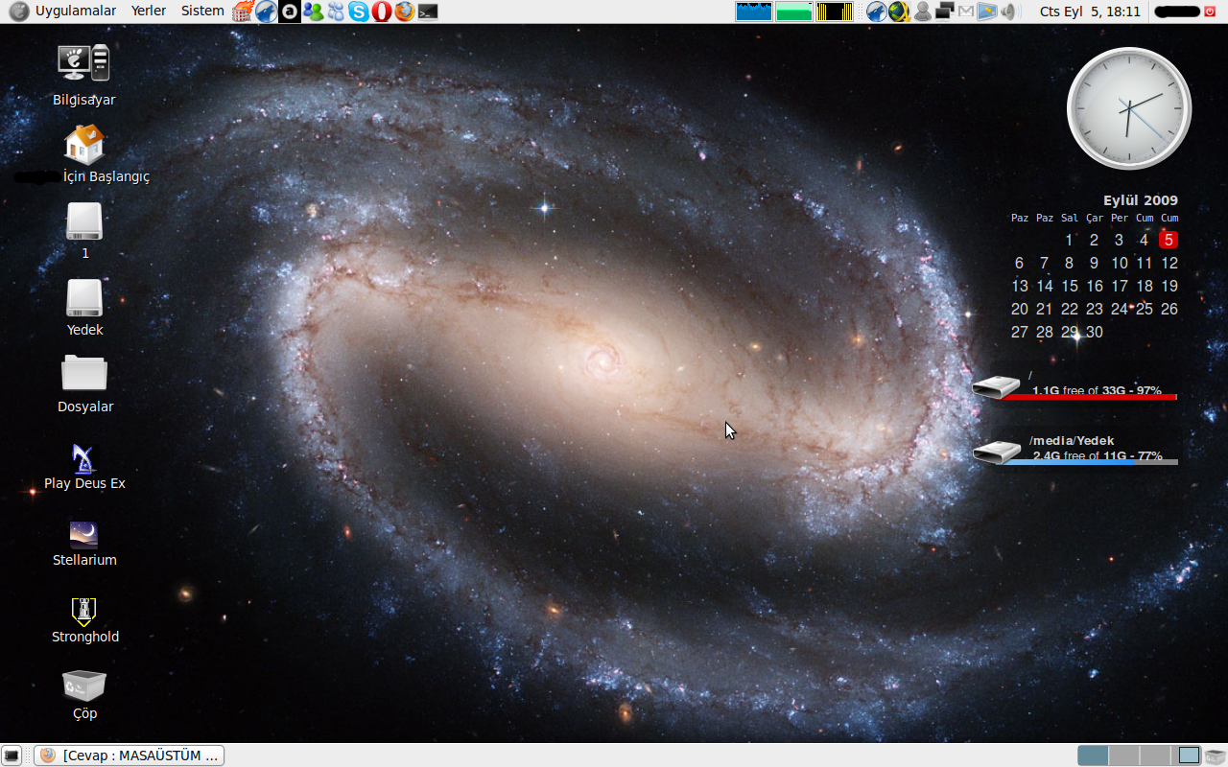Open the terminal launcher in top panel
Screen dimensions: 1228x767
[x=428, y=12]
